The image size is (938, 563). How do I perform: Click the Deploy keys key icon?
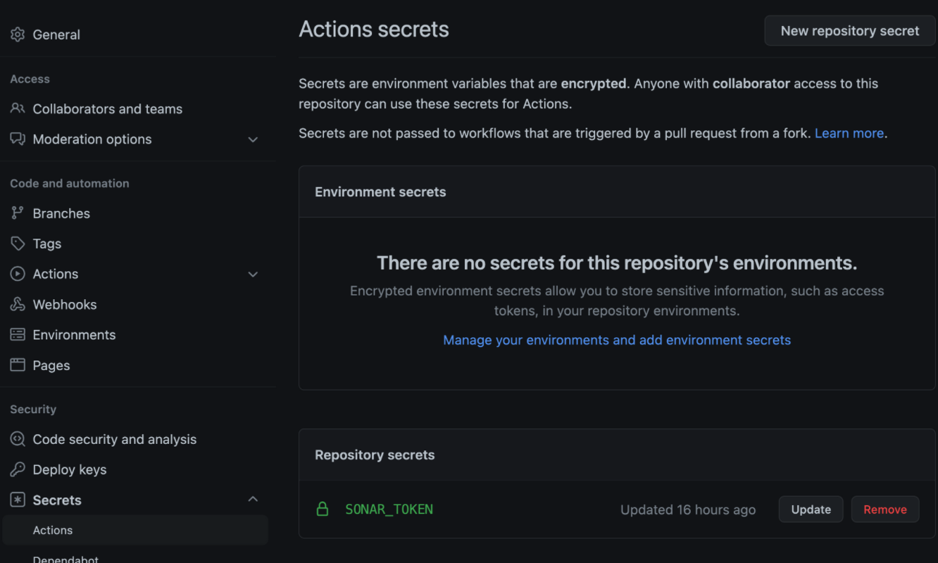[18, 469]
